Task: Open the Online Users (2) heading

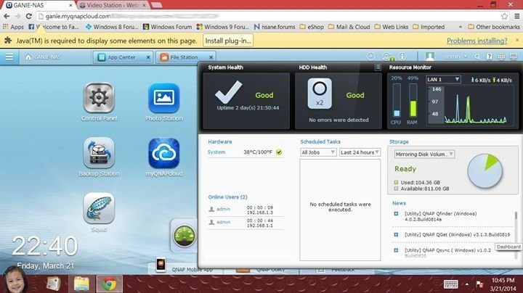Action: tap(227, 197)
